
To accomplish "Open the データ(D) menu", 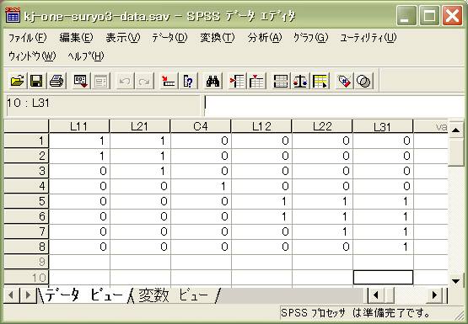I will [x=169, y=38].
